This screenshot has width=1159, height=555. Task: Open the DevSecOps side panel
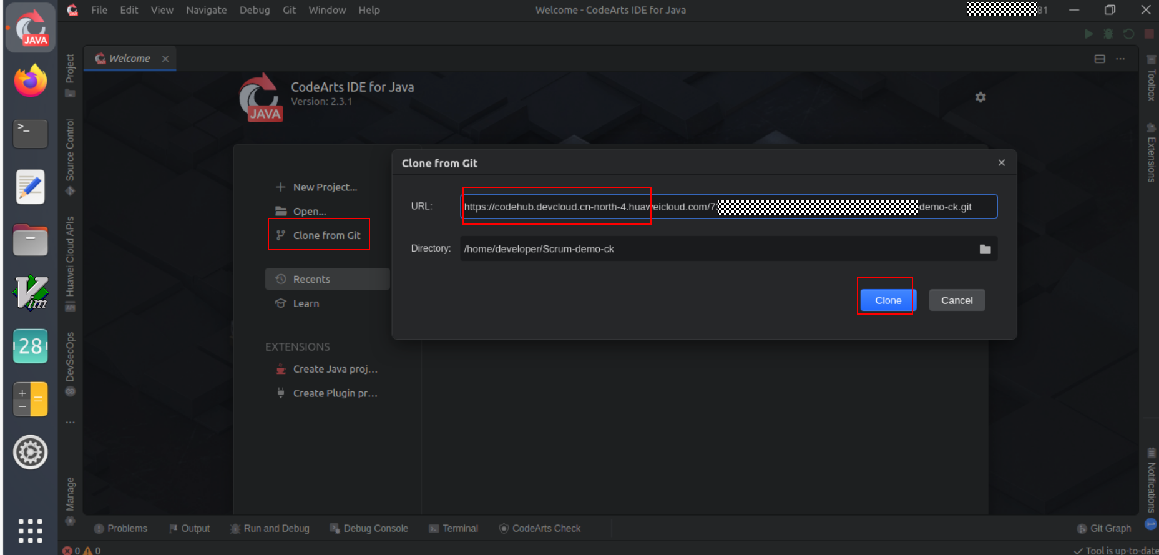pyautogui.click(x=70, y=364)
